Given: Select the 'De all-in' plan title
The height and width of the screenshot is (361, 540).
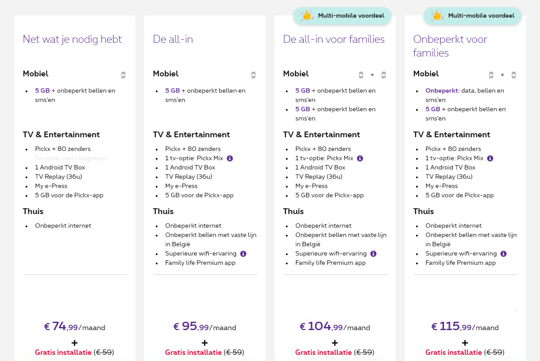Looking at the screenshot, I should point(173,39).
